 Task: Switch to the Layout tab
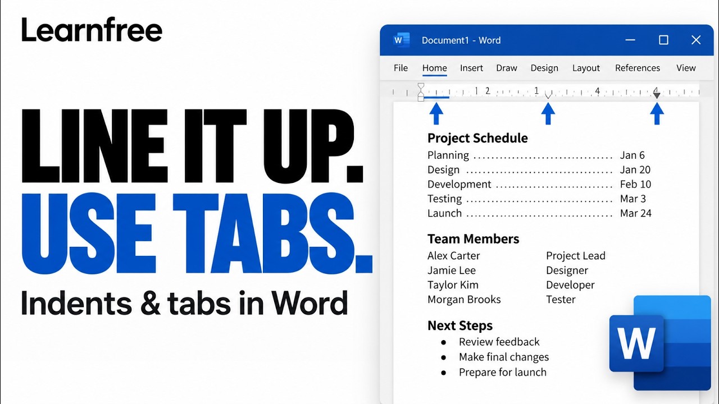pyautogui.click(x=586, y=68)
